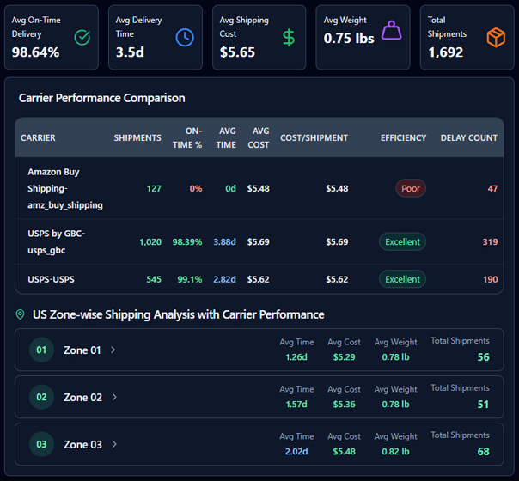
Task: Expand Zone 02 with its chevron
Action: 114,397
